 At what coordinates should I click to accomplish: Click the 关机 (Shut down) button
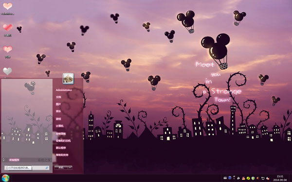(x=61, y=168)
